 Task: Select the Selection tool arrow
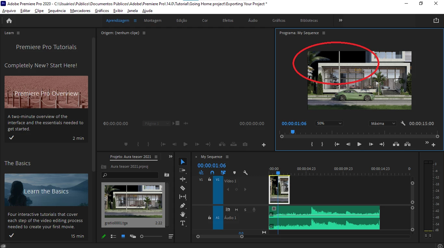click(183, 162)
